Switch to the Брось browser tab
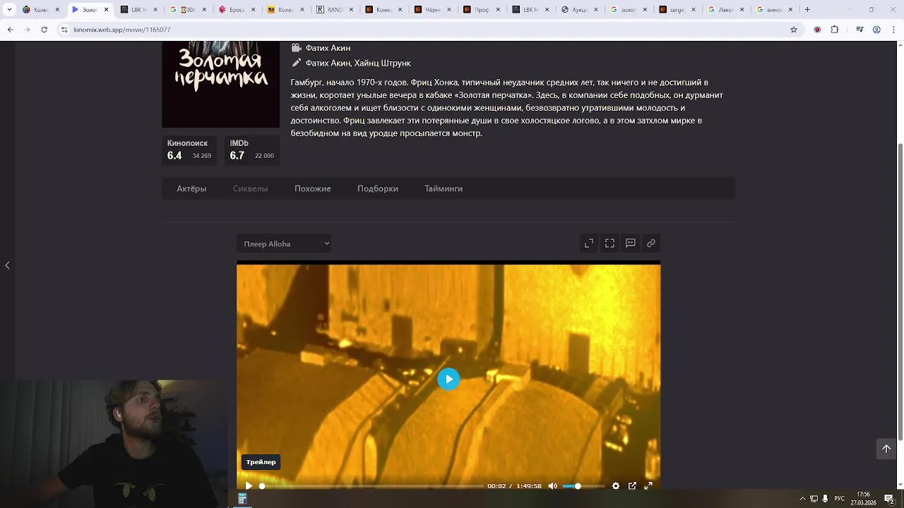The height and width of the screenshot is (508, 904). (x=237, y=10)
